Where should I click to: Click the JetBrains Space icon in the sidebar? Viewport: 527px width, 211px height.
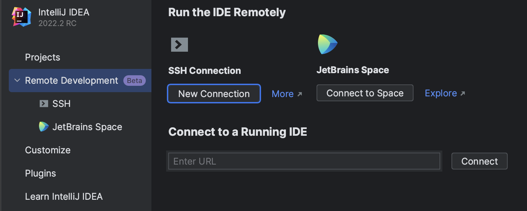(x=44, y=127)
